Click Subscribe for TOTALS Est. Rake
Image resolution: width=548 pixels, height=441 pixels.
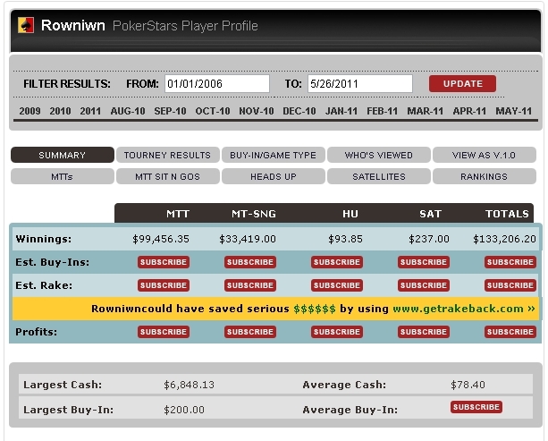click(510, 285)
